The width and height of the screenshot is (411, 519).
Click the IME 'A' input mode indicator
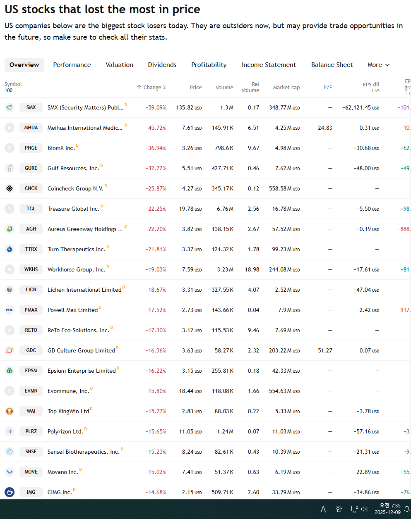pyautogui.click(x=323, y=509)
